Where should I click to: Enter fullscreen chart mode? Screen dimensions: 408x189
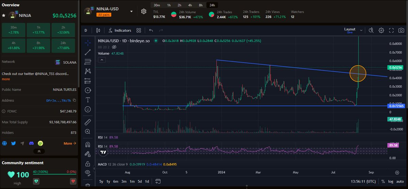click(391, 30)
